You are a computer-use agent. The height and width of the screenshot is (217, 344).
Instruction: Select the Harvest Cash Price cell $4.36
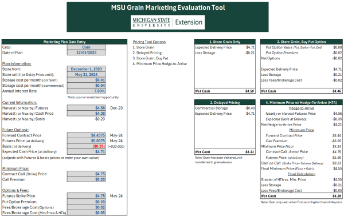(x=86, y=114)
